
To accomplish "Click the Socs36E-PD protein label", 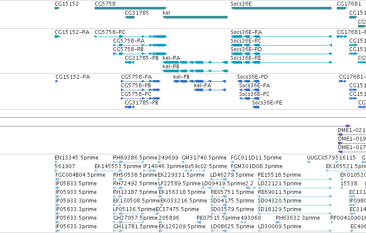I will pos(252,77).
